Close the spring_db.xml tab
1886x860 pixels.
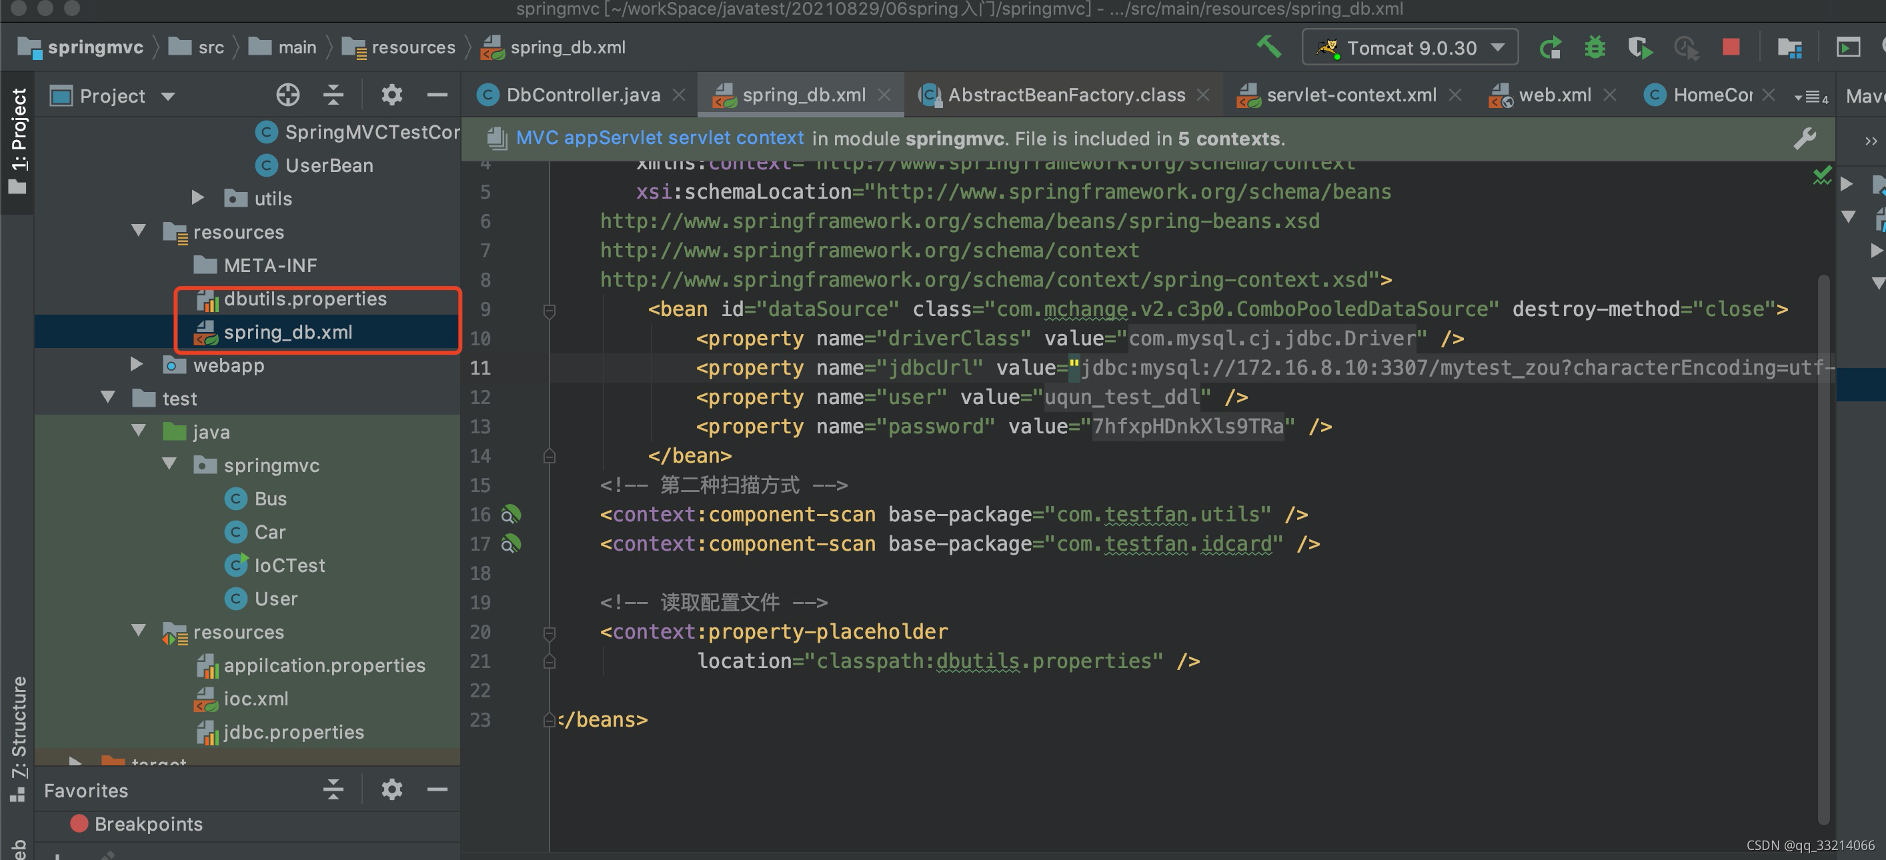pos(884,95)
